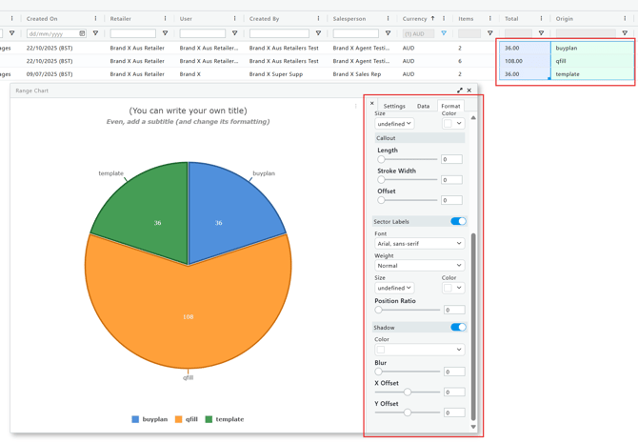Image resolution: width=638 pixels, height=443 pixels.
Task: Open the Total column menu dots
Action: 541,18
